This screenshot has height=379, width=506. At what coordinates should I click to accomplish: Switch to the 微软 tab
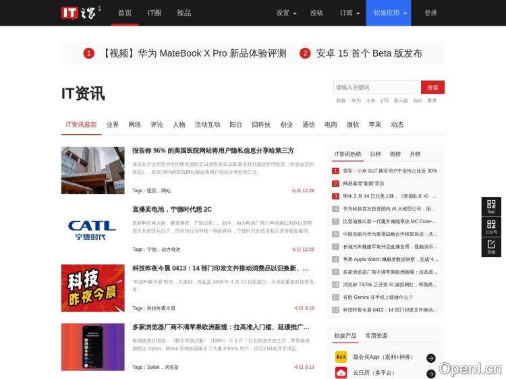tap(353, 125)
